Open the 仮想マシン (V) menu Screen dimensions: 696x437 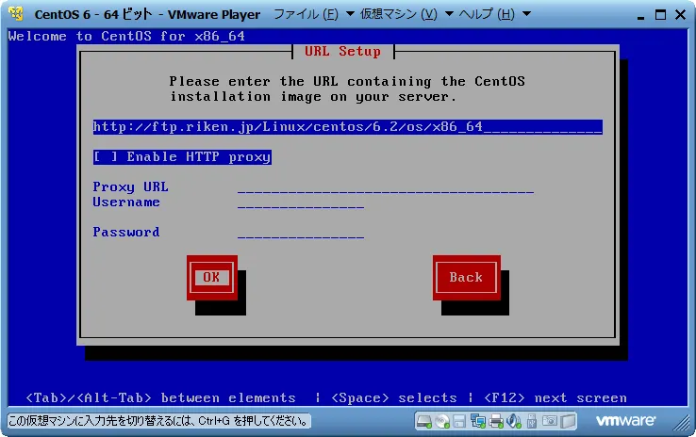pos(399,14)
